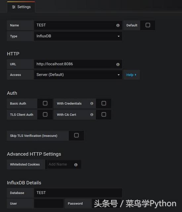Click info icon beside With Credentials

pos(92,103)
